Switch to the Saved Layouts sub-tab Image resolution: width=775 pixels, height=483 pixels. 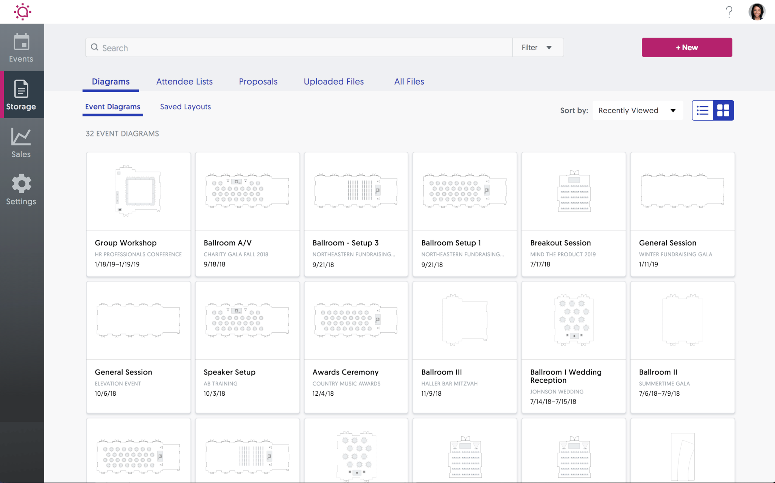185,107
